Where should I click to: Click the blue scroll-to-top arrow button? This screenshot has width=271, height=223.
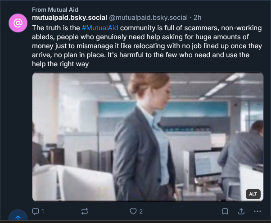tap(18, 218)
